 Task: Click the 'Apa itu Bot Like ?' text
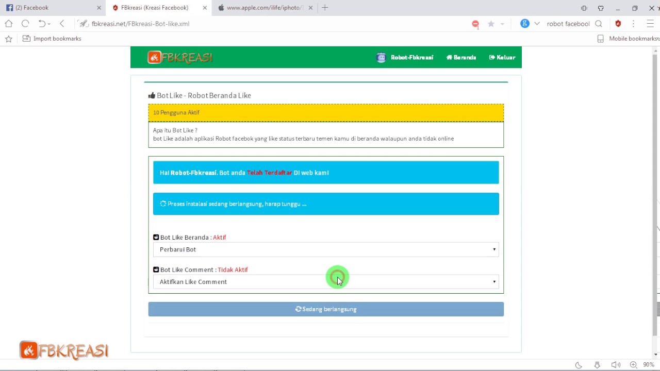175,130
